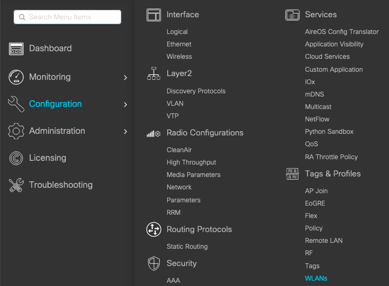Click the Monitoring gauge icon
This screenshot has height=286, width=389.
point(16,77)
